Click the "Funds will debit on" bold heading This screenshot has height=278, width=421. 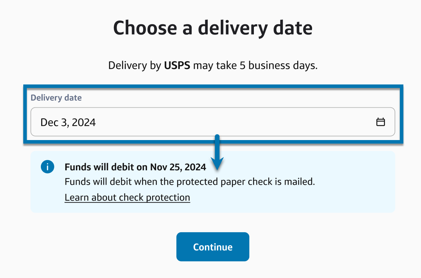(106, 167)
